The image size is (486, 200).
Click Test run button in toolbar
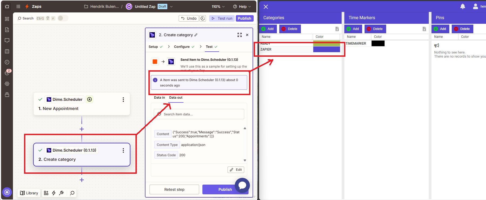222,18
